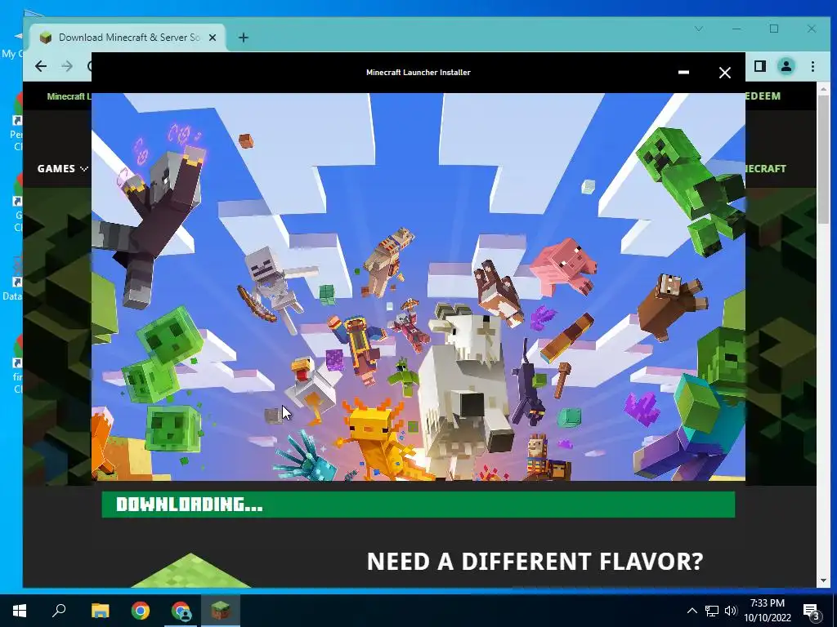
Task: Open Windows taskbar search
Action: 59,611
